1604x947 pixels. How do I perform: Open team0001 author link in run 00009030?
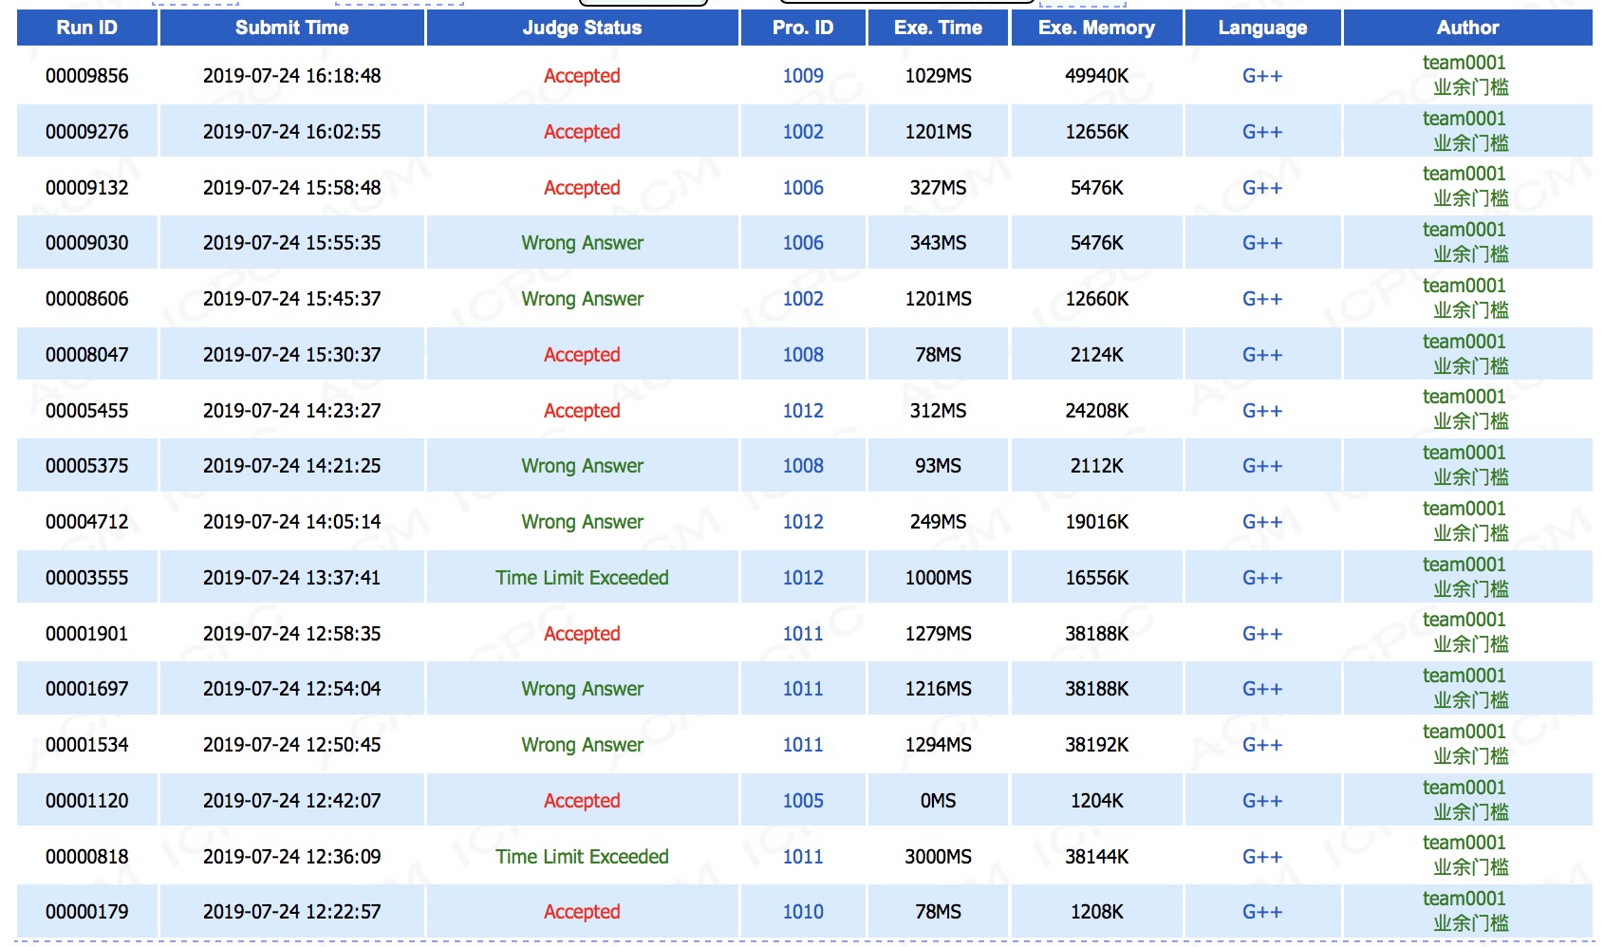tap(1464, 231)
